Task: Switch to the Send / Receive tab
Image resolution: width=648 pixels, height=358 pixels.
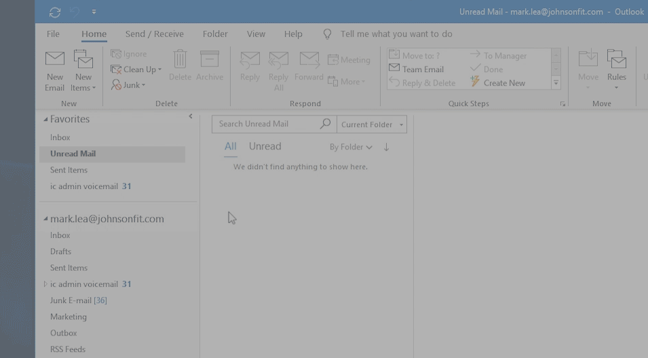Action: point(155,34)
